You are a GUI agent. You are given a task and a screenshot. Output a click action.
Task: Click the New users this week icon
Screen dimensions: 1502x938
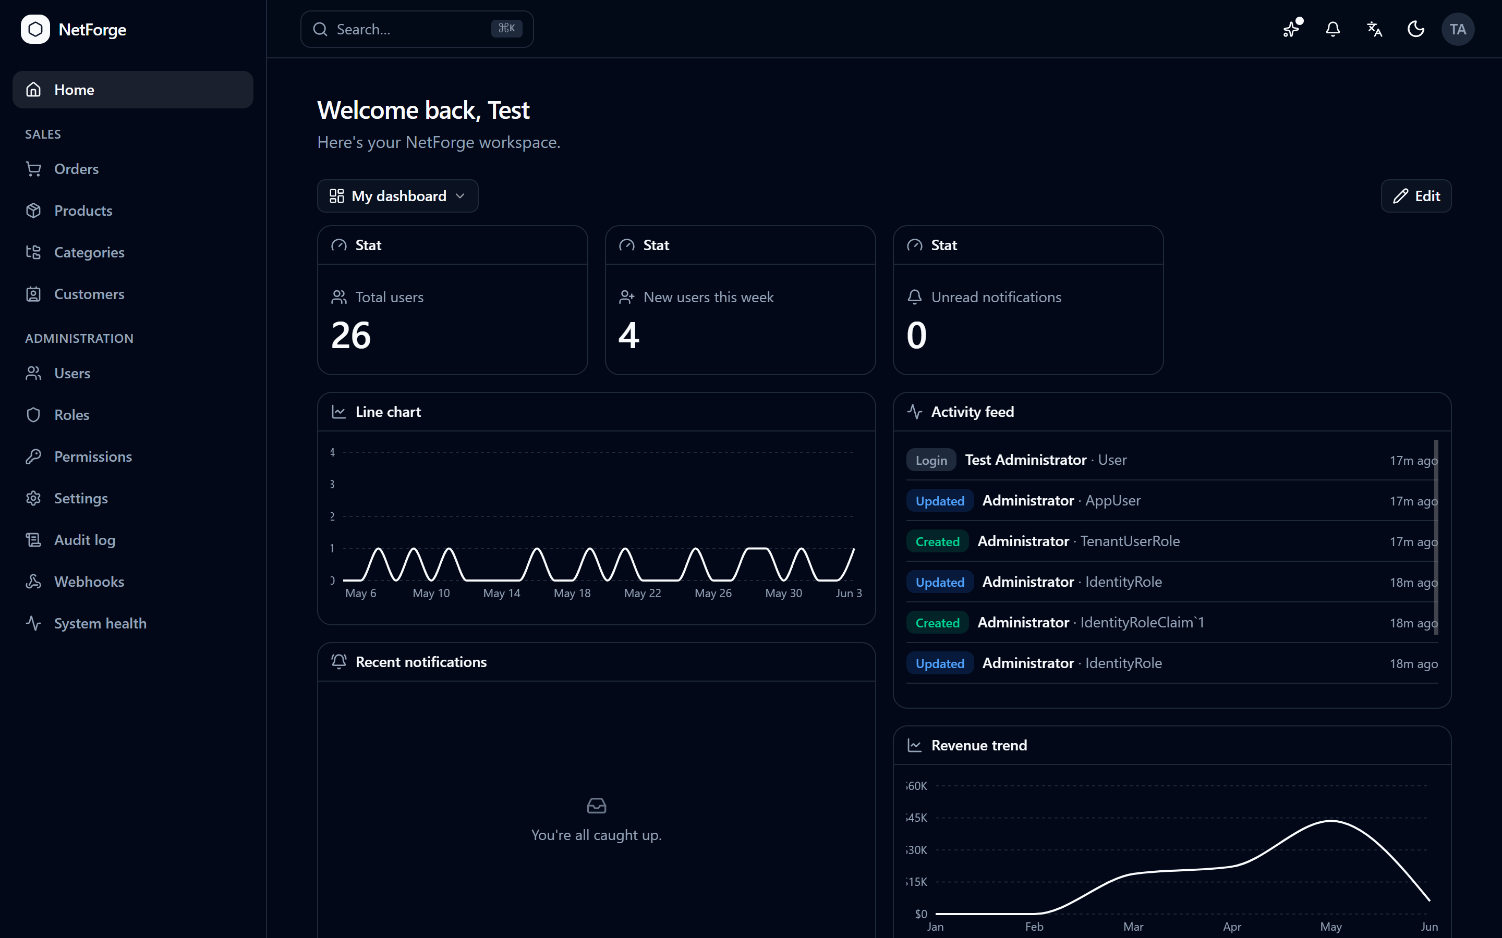tap(627, 297)
